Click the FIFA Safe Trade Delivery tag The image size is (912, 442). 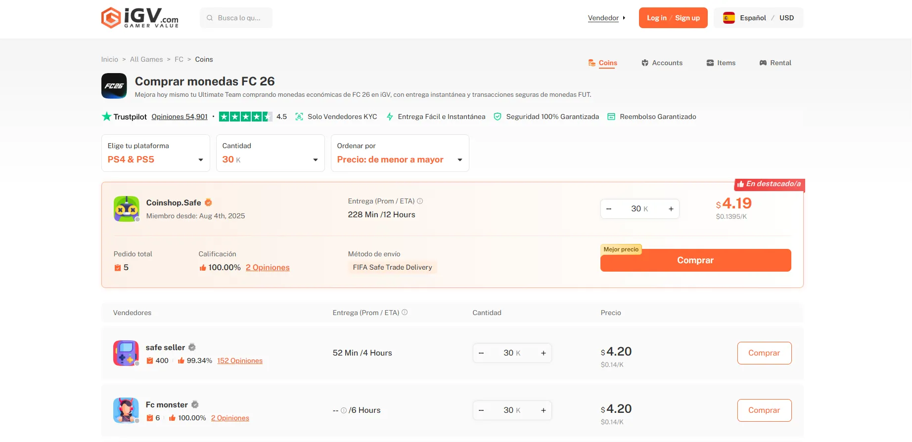click(x=393, y=267)
